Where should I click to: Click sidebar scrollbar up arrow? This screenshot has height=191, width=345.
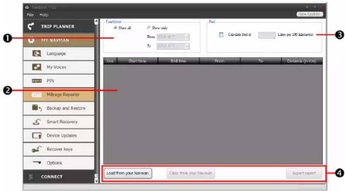96,21
